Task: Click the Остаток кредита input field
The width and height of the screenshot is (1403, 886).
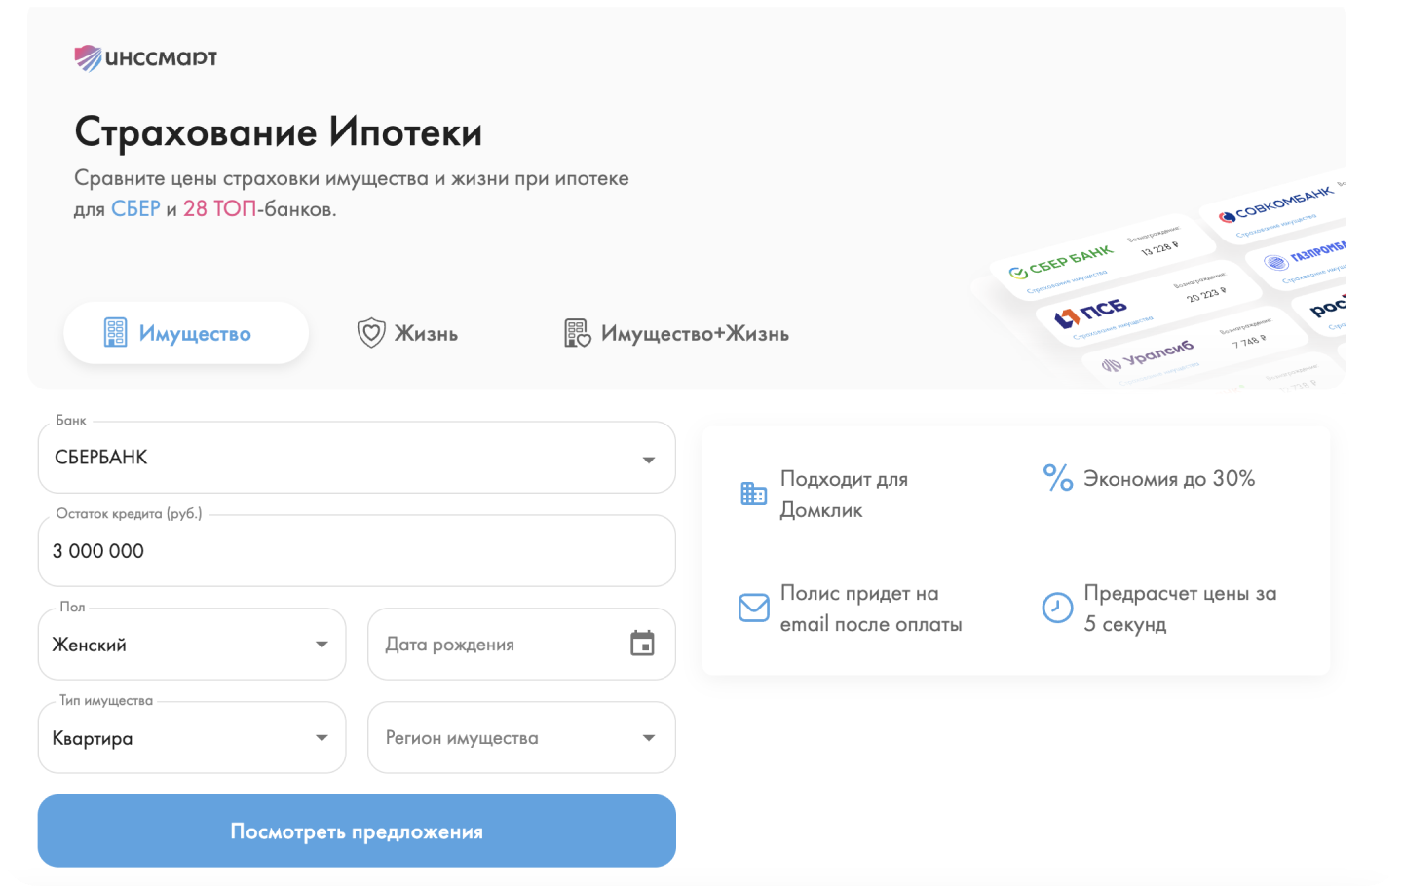Action: 357,551
